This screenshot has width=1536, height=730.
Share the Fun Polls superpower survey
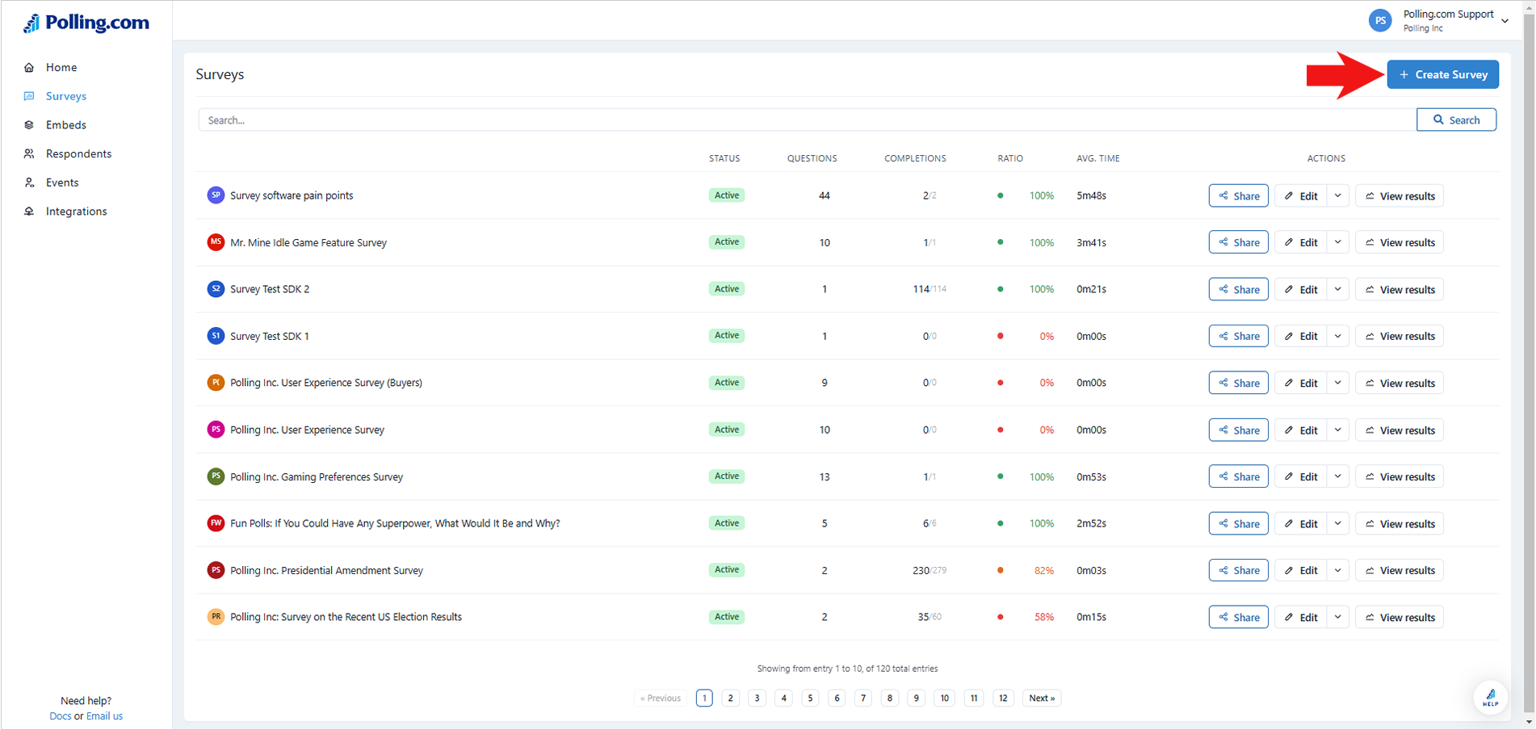point(1239,523)
